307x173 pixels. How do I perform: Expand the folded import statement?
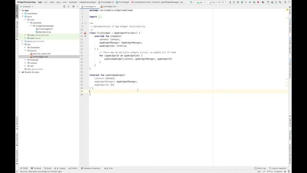click(x=100, y=17)
